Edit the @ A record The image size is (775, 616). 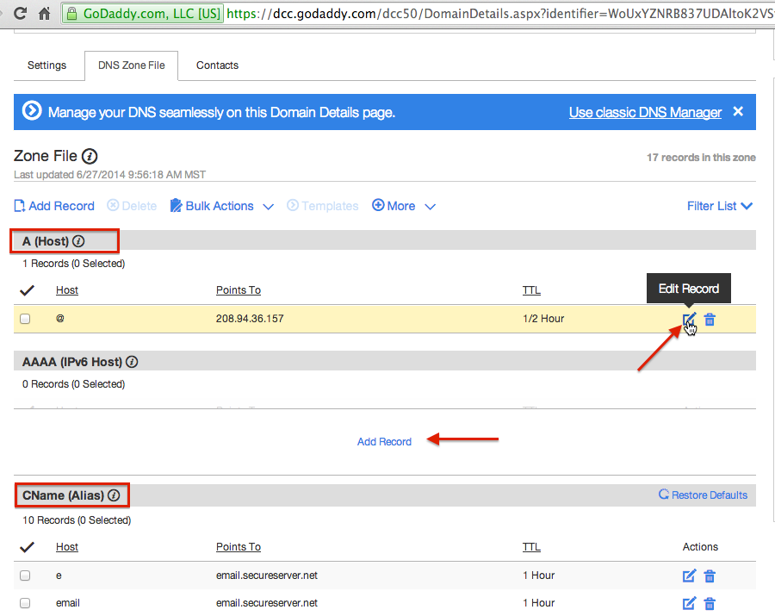[689, 320]
